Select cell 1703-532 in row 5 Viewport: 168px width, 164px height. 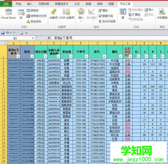pyautogui.click(x=81, y=72)
